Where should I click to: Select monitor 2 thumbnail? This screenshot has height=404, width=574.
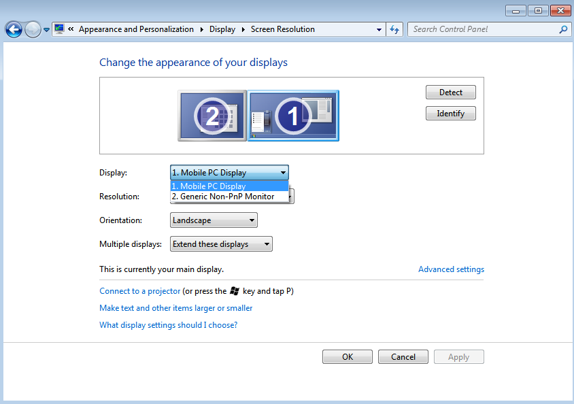(x=212, y=116)
